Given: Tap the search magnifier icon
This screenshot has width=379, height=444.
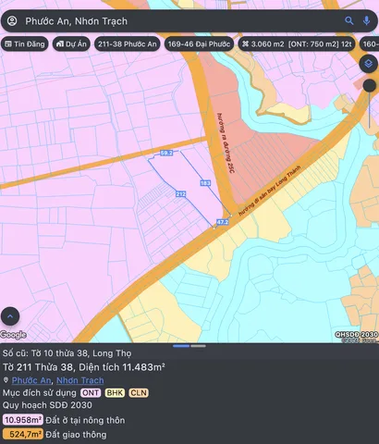Looking at the screenshot, I should pyautogui.click(x=348, y=21).
